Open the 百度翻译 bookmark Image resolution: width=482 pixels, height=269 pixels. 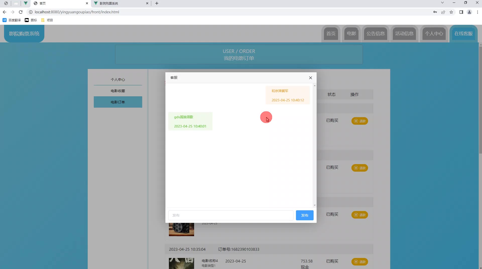(x=12, y=20)
